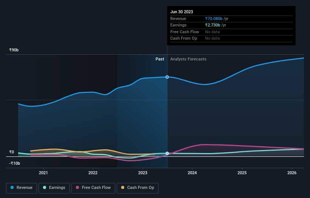Click the Jun 30 2023 tooltip date
Image resolution: width=310 pixels, height=198 pixels.
click(182, 12)
